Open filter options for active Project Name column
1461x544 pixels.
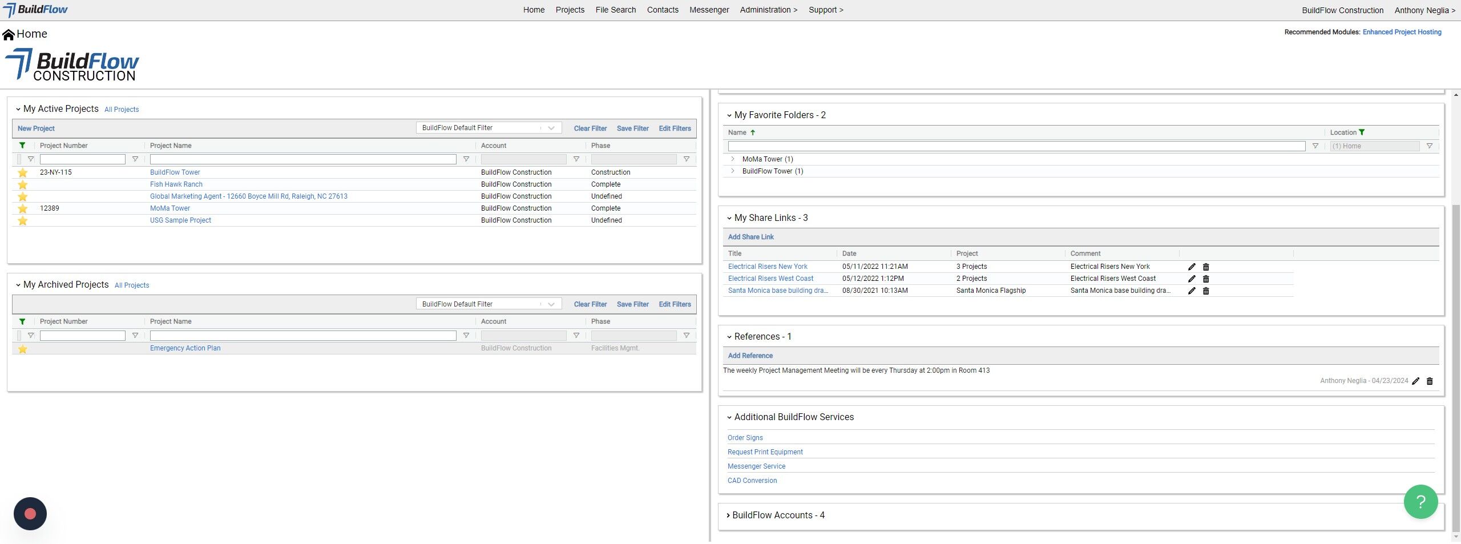(466, 159)
